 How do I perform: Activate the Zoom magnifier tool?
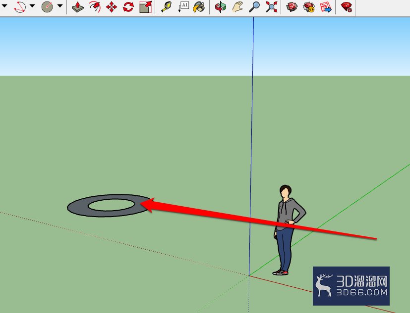click(x=254, y=7)
